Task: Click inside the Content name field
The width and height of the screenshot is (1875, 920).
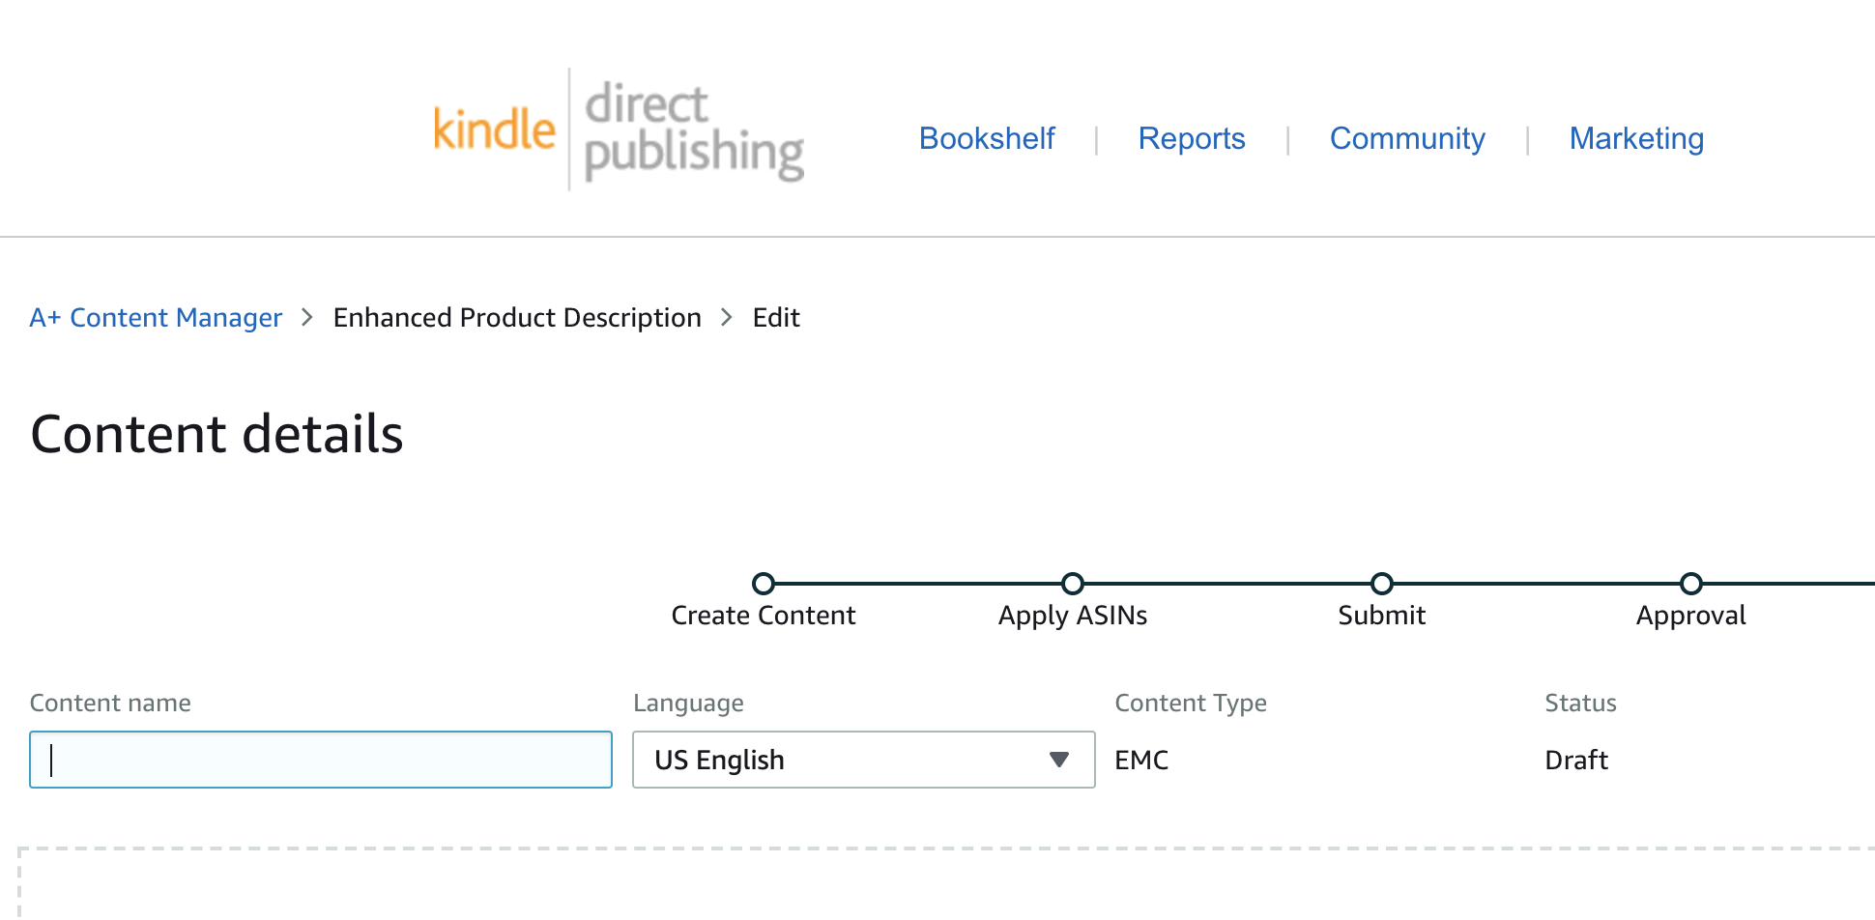Action: pos(320,760)
